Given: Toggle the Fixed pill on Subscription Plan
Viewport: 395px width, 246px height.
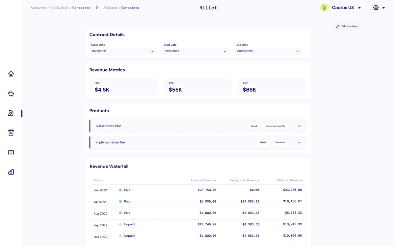Looking at the screenshot, I should click(254, 126).
